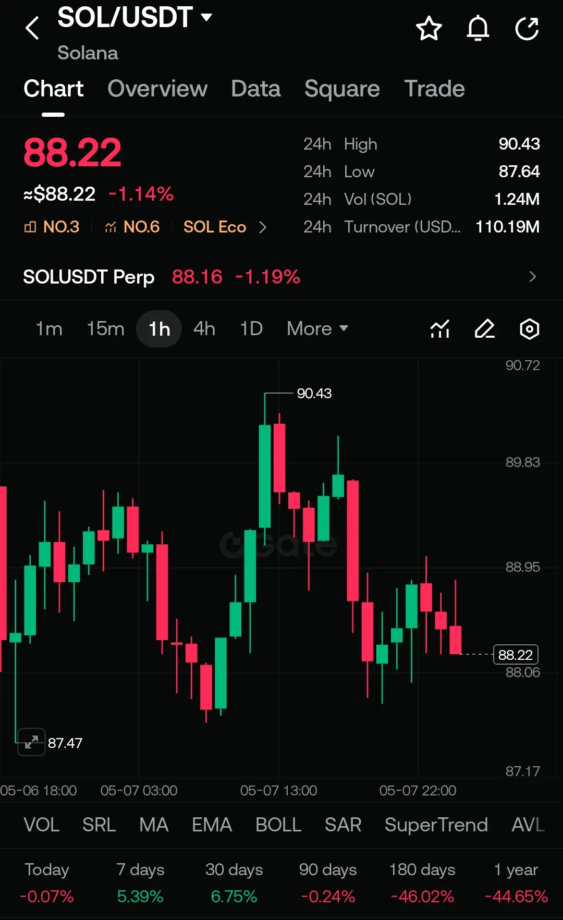Tap 180 days performance -46.02%

point(422,896)
